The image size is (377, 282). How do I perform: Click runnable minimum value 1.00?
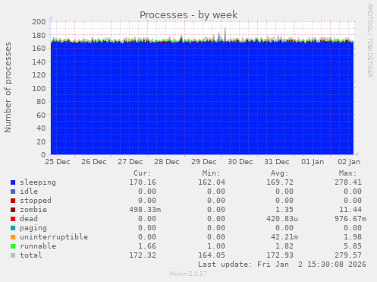[x=216, y=246]
